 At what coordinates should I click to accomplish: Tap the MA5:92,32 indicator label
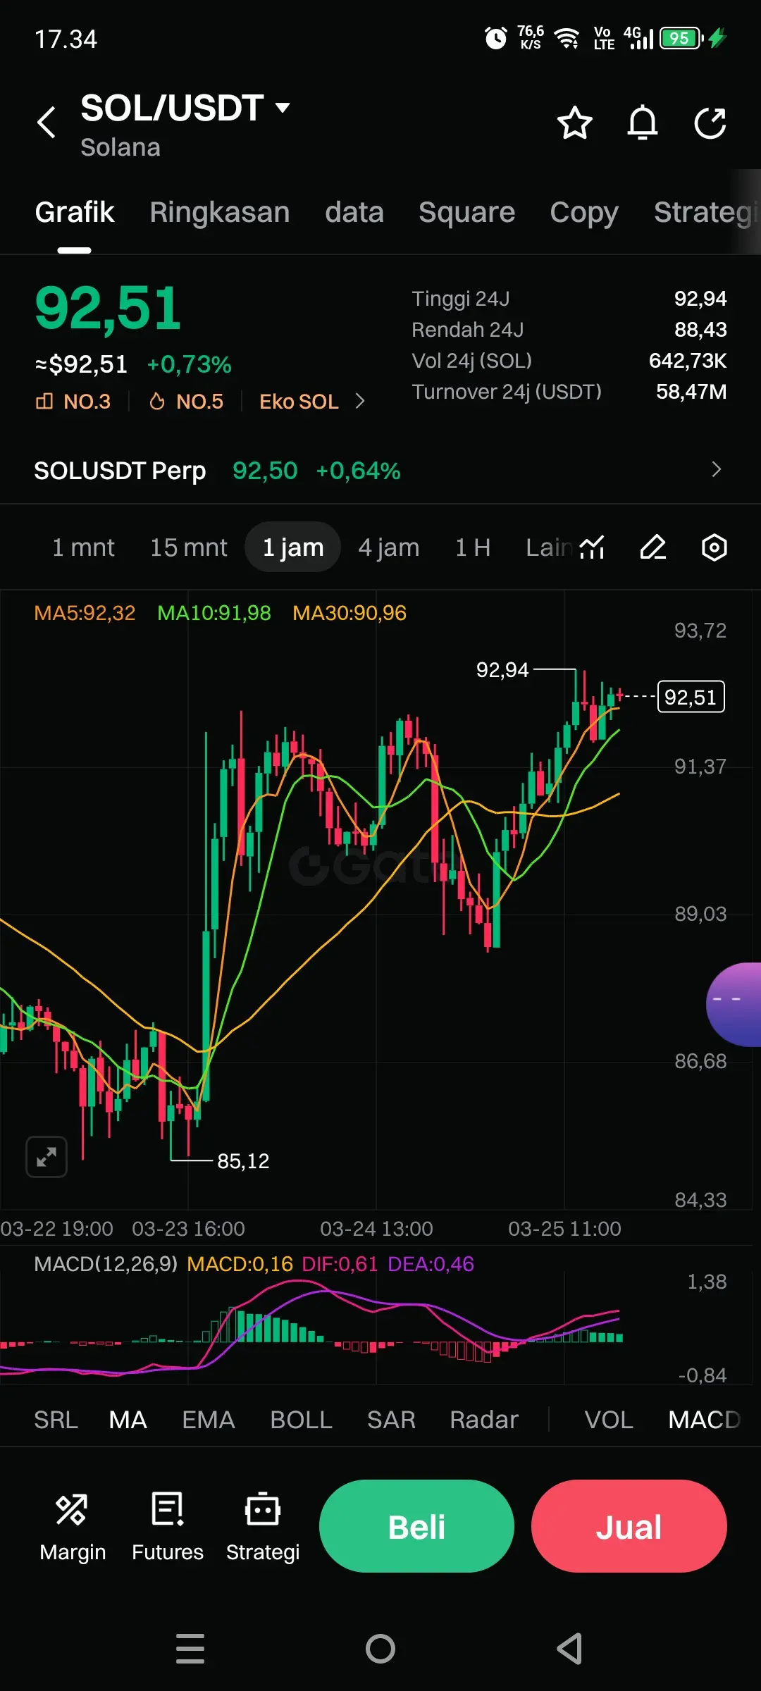point(85,613)
